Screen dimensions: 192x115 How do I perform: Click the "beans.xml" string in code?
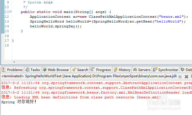[x=171, y=17]
